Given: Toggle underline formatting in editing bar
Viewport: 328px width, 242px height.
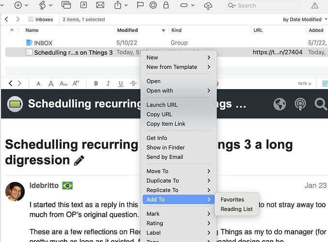Looking at the screenshot, I should [x=121, y=83].
